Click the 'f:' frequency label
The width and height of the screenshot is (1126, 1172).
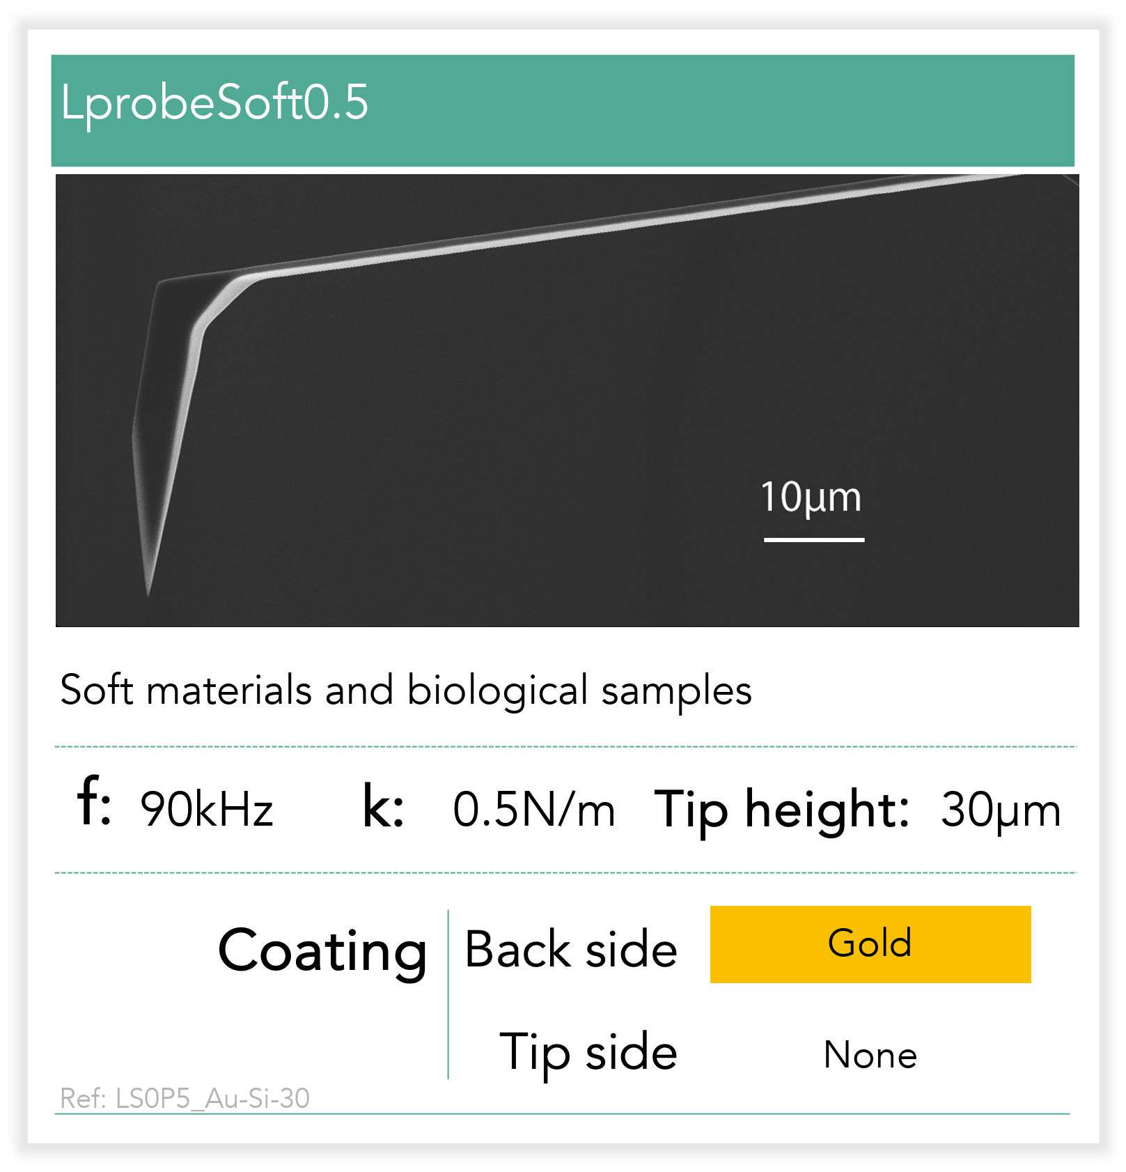click(x=93, y=803)
